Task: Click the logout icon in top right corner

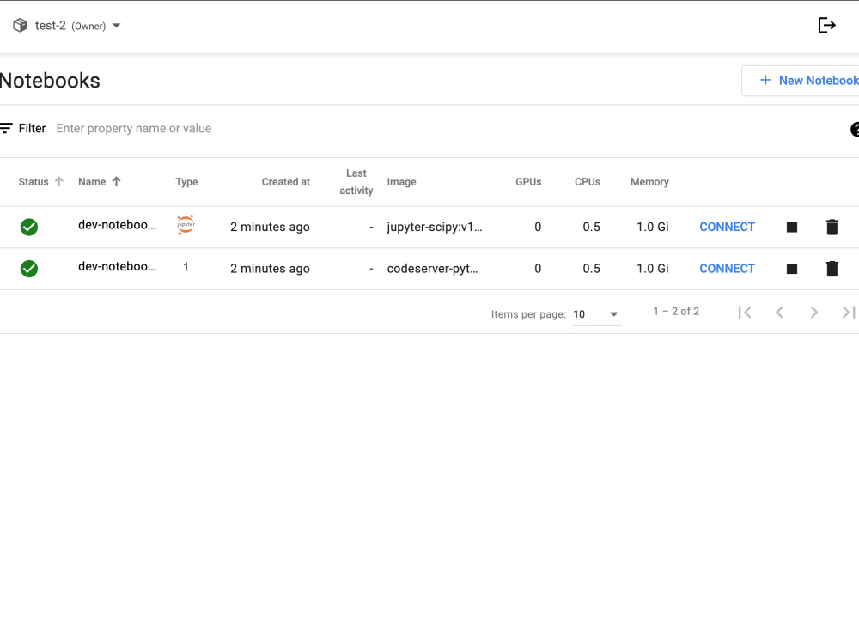Action: click(x=825, y=25)
